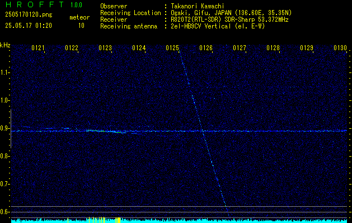Click the 2el-HB9CV Vertical antenna text
Screen dimensions: 352x223
[218, 26]
